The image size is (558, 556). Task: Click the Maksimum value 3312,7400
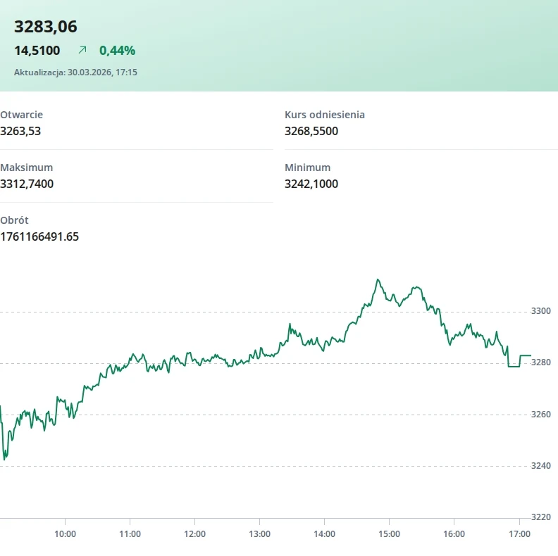tap(27, 184)
